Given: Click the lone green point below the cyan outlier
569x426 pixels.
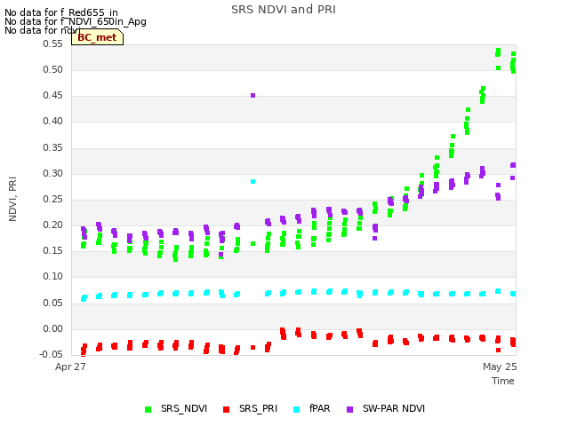Looking at the screenshot, I should pyautogui.click(x=252, y=244).
